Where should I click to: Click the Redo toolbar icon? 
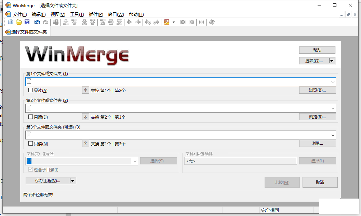pyautogui.click(x=45, y=22)
